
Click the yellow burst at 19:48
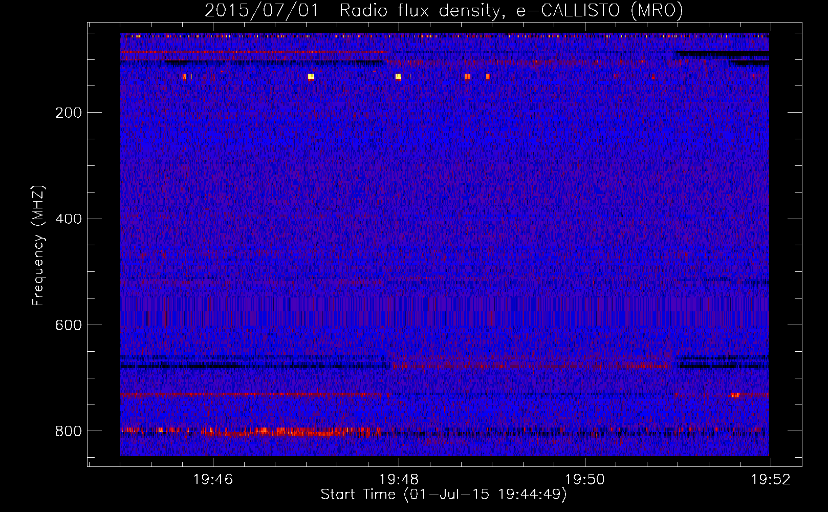tap(398, 77)
